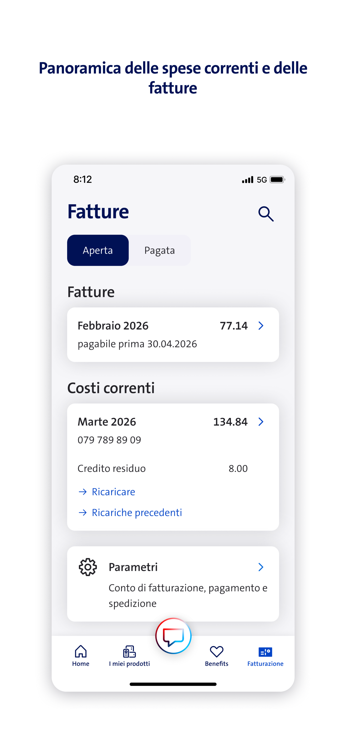This screenshot has height=753, width=346.
Task: Launch the chat assistant bubble
Action: [x=173, y=636]
